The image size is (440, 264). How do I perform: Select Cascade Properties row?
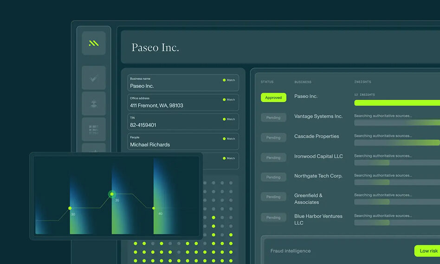(317, 136)
